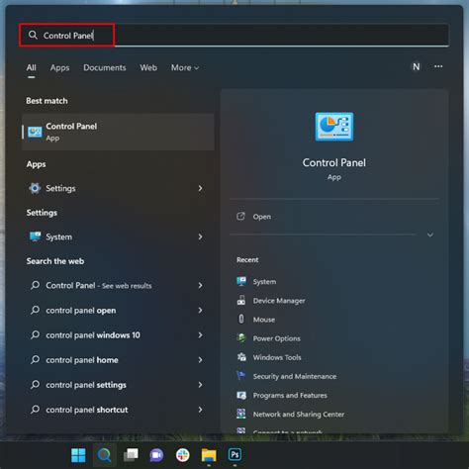Select the All filter tab
The image size is (469, 469).
pyautogui.click(x=31, y=67)
